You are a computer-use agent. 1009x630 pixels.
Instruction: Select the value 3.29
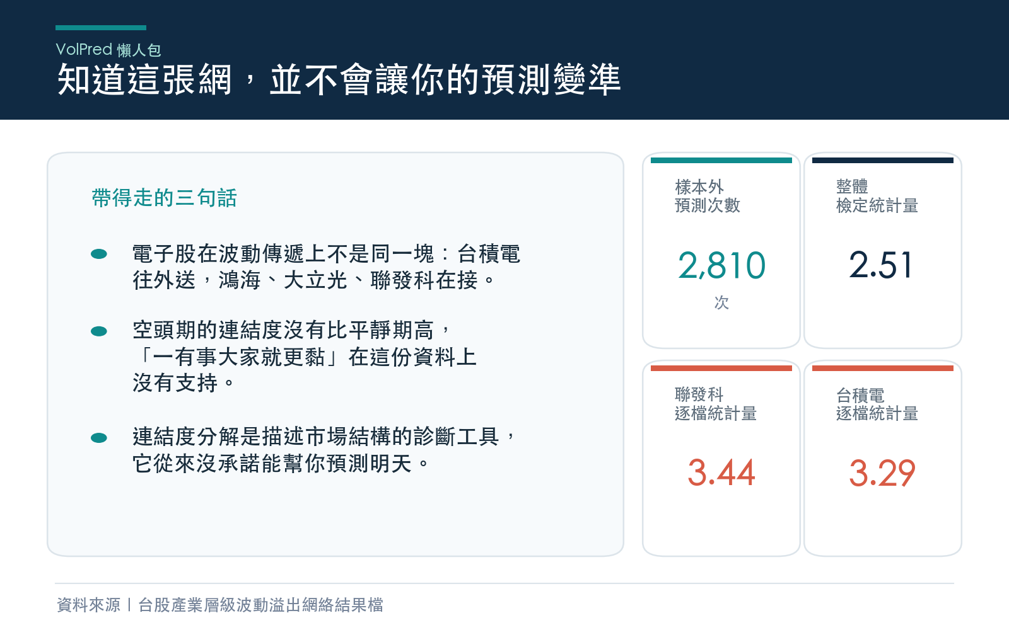pyautogui.click(x=882, y=473)
